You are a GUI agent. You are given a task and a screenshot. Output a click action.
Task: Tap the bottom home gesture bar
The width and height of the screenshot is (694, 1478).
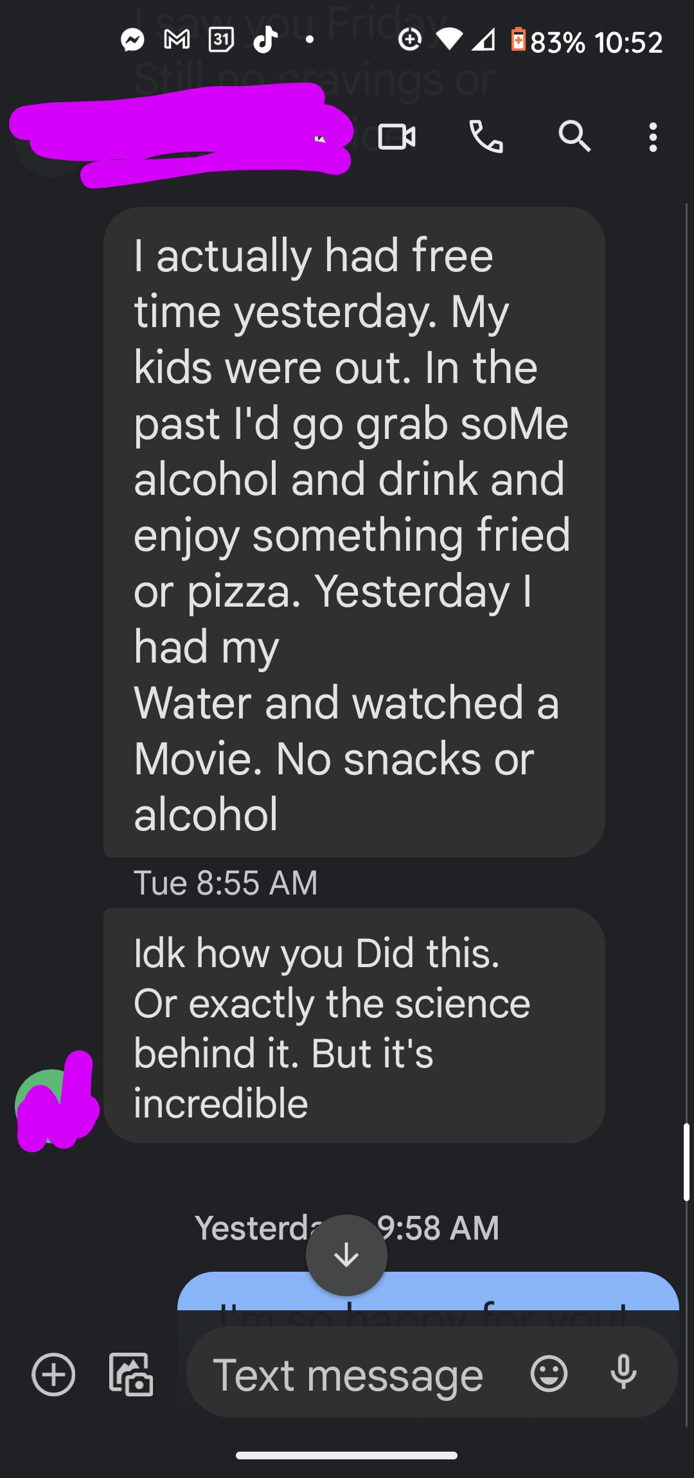[x=346, y=1456]
